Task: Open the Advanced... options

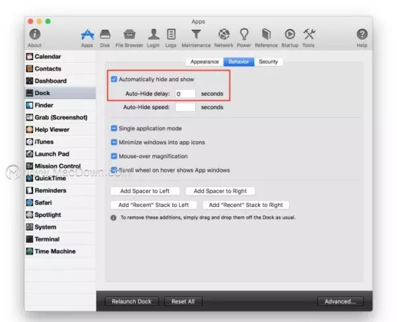Action: (340, 302)
